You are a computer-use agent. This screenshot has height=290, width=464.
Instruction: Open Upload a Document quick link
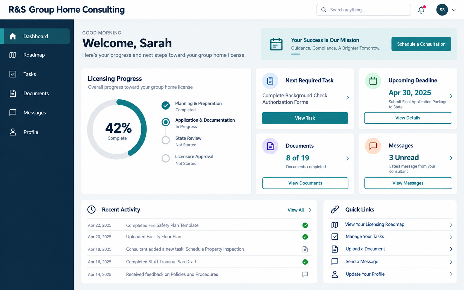tap(365, 249)
